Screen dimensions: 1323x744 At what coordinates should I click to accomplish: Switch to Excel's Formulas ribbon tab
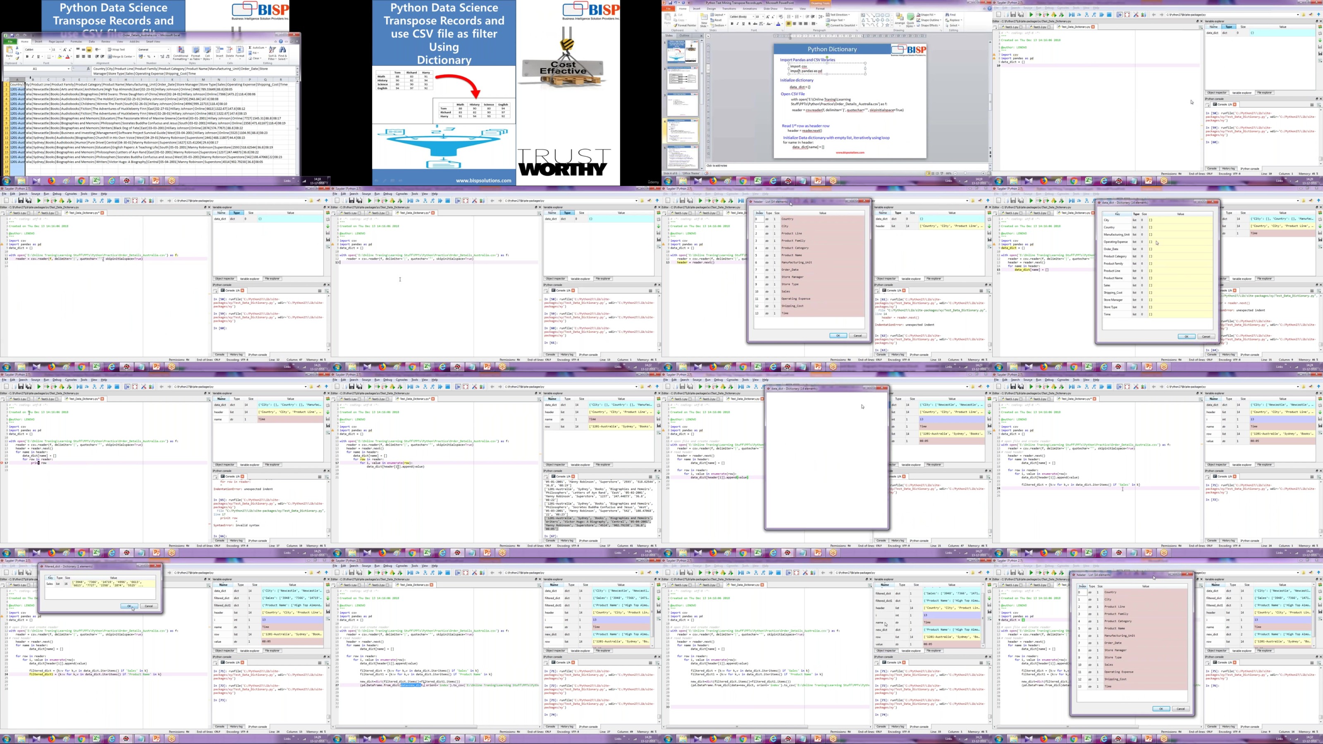(76, 42)
